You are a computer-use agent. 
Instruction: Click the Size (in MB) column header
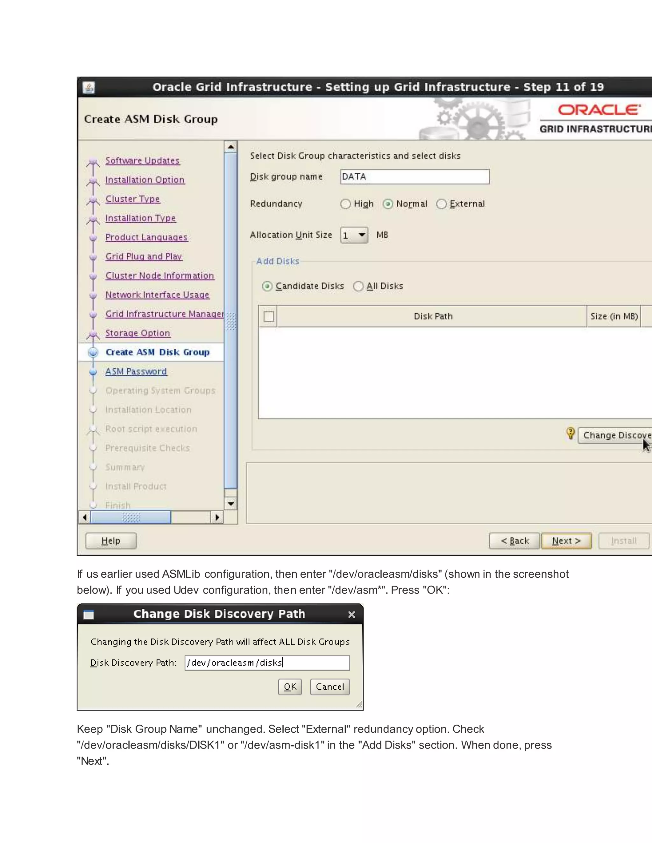pos(614,317)
